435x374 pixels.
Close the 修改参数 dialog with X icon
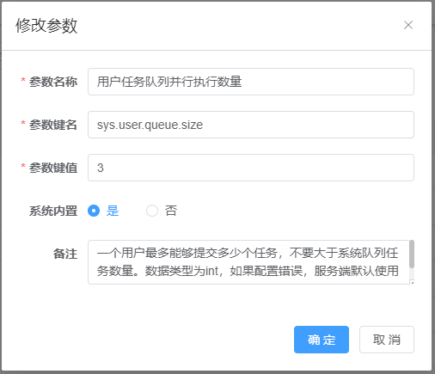408,25
